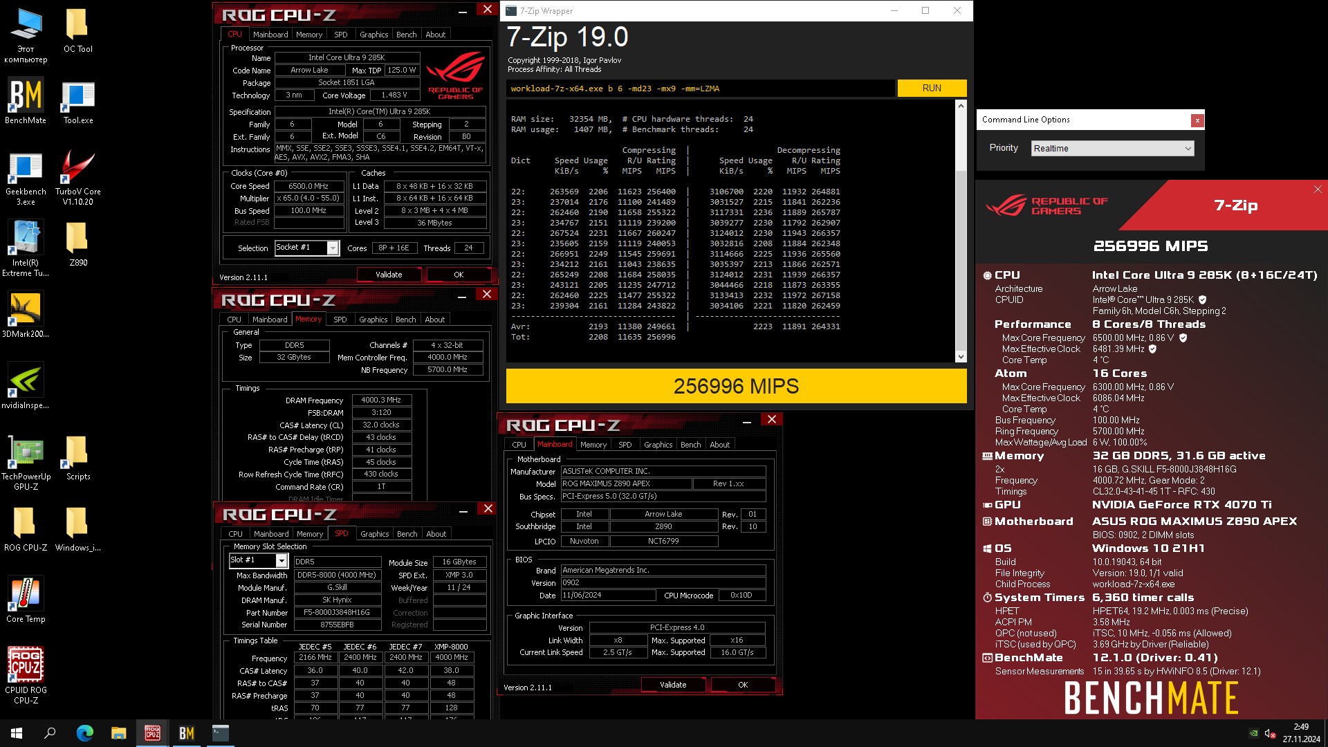This screenshot has width=1328, height=747.
Task: Launch the CPUID ROG CPU-Z shortcut
Action: 26,676
